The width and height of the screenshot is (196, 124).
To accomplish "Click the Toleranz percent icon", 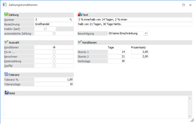I will tap(6, 74).
